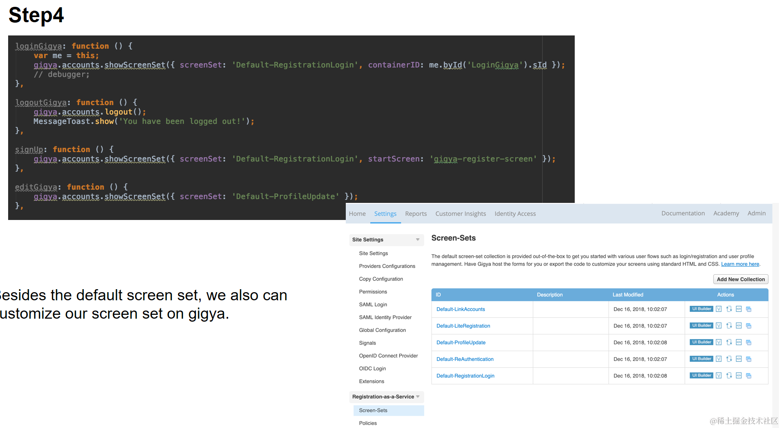Image resolution: width=781 pixels, height=428 pixels.
Task: Collapse the Site Settings section arrow
Action: pyautogui.click(x=418, y=240)
